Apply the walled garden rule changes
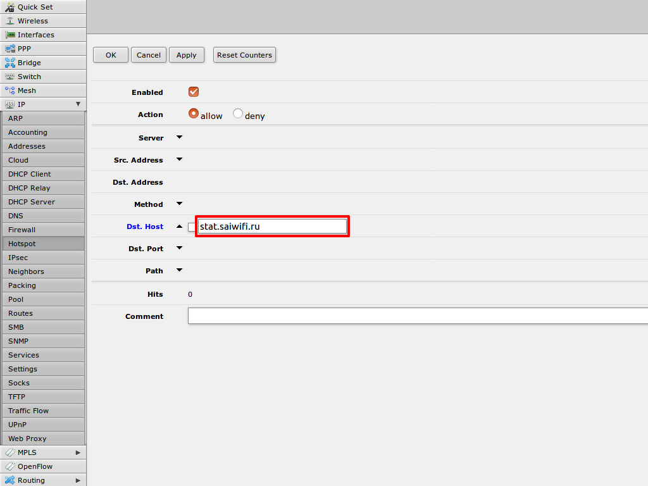Image resolution: width=648 pixels, height=486 pixels. pyautogui.click(x=187, y=55)
